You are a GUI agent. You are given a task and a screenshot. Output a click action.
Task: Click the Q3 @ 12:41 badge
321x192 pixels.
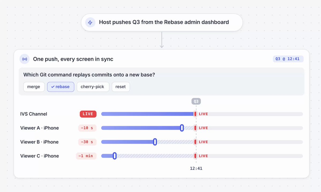click(x=288, y=59)
